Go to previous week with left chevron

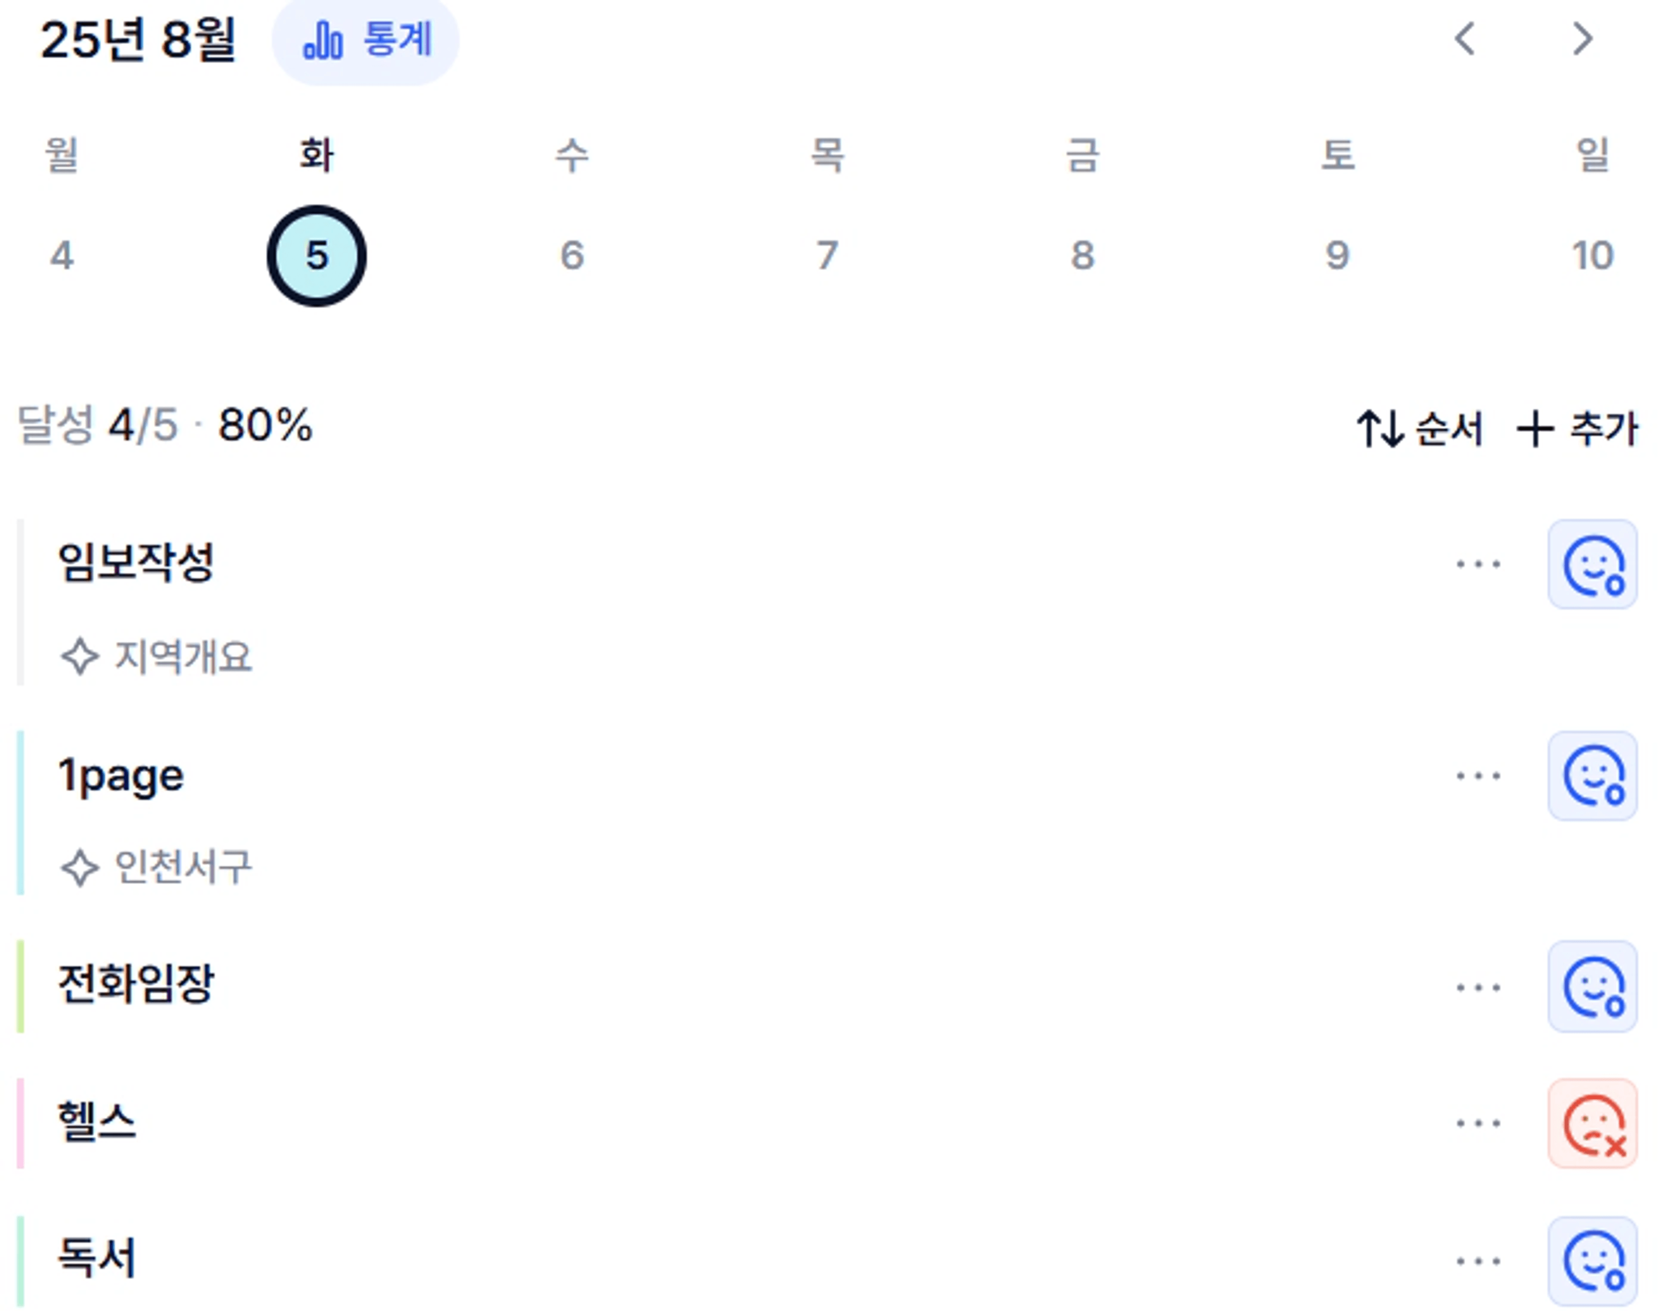(1465, 39)
